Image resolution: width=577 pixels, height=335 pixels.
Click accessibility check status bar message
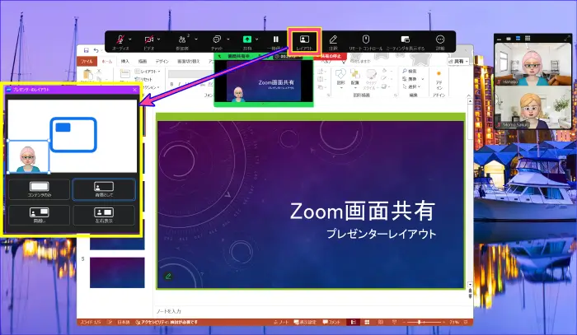point(167,322)
